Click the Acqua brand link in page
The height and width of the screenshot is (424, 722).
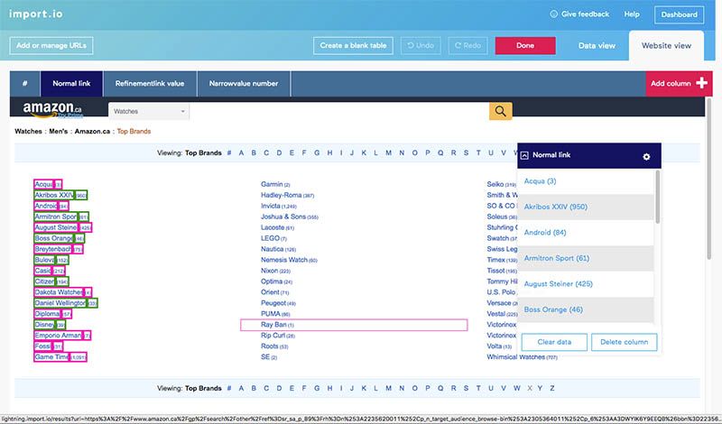point(43,184)
